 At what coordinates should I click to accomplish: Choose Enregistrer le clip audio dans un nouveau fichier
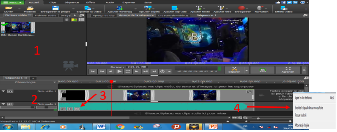[x=309, y=108]
